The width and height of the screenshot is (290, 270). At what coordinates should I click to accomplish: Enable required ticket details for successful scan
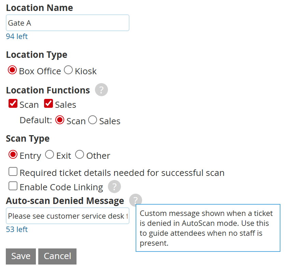point(13,172)
